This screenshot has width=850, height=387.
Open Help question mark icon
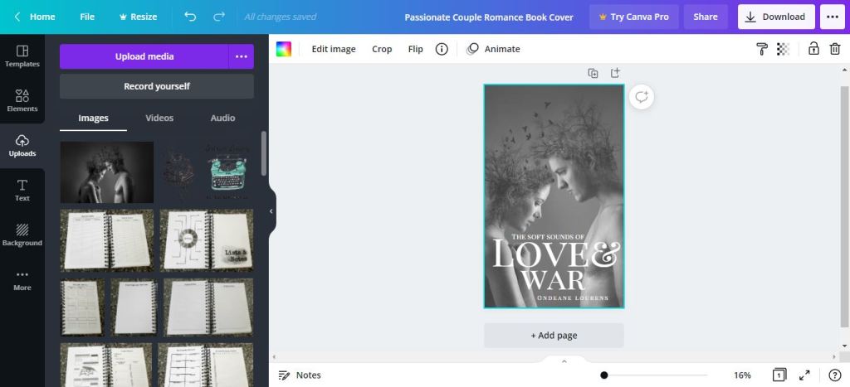coord(834,375)
